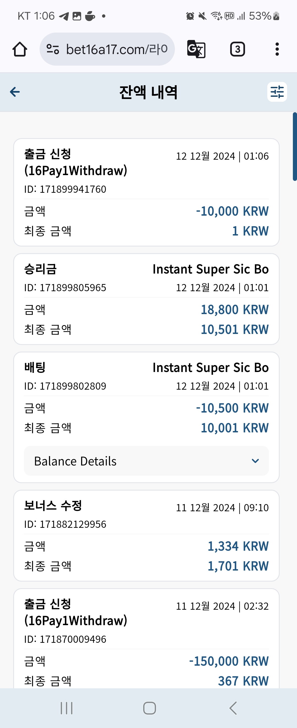Viewport: 297px width, 728px height.
Task: Tap the site info icon in address bar
Action: click(53, 49)
